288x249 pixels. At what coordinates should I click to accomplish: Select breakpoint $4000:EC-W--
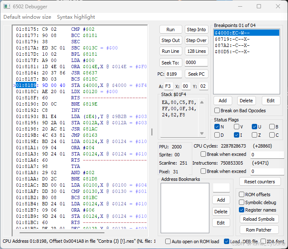[246, 33]
